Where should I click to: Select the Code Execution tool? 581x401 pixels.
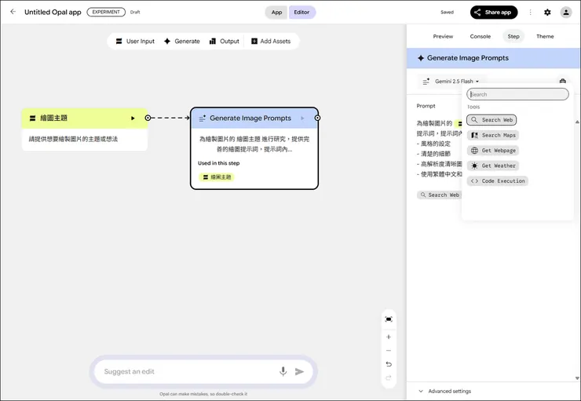498,180
